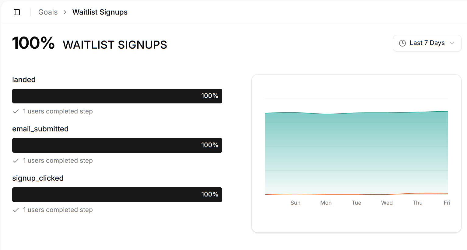Click the teal area of the chart
Image resolution: width=467 pixels, height=250 pixels.
[x=356, y=152]
